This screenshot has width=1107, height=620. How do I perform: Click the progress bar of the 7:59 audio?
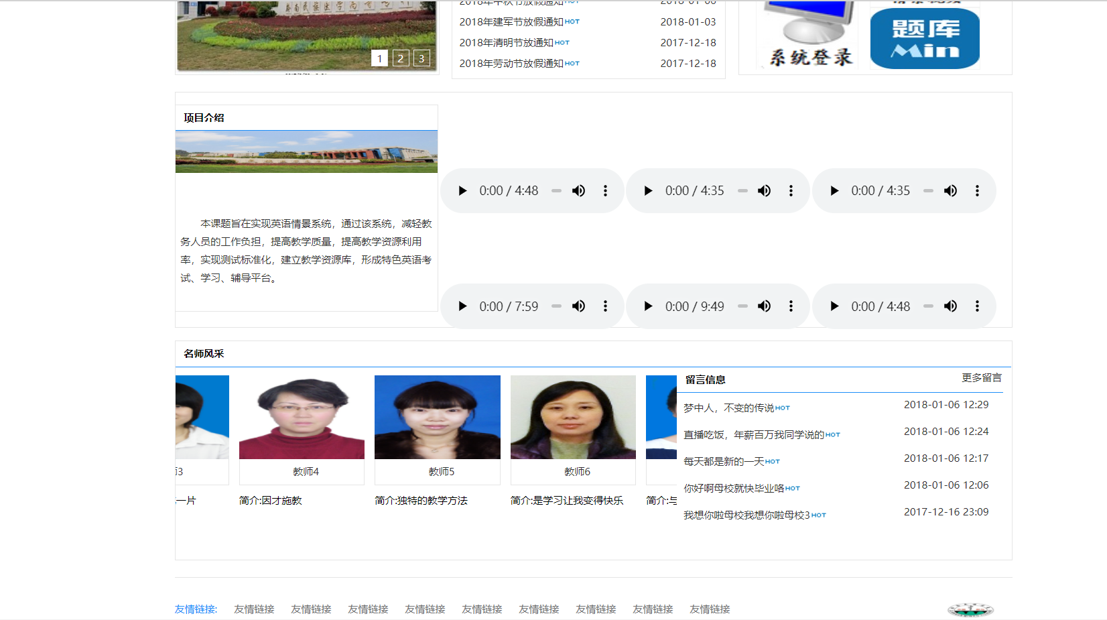pos(556,306)
